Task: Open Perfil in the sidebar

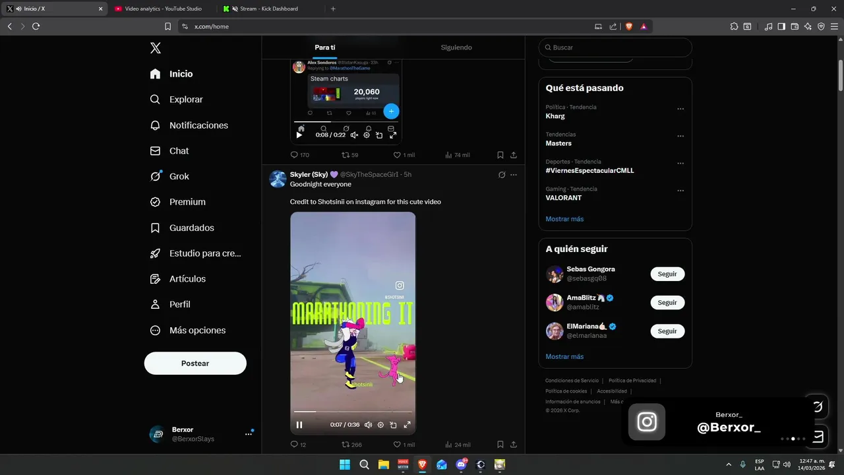Action: coord(170,305)
